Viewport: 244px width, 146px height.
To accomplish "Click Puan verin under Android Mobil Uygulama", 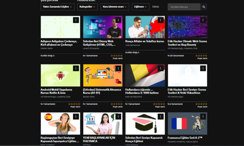I will coord(75,107).
